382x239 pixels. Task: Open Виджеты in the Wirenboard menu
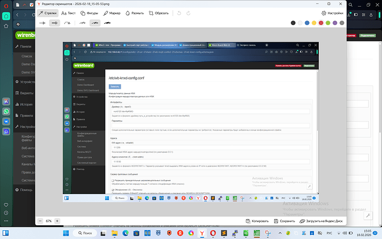pyautogui.click(x=25, y=93)
